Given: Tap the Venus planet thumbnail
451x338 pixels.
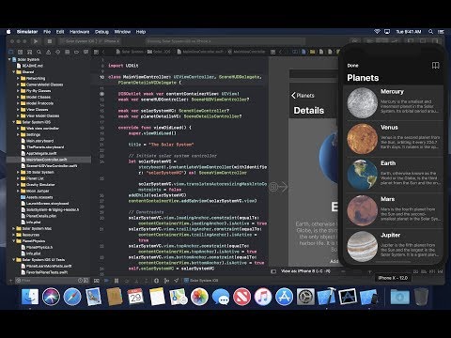Looking at the screenshot, I should tap(363, 139).
